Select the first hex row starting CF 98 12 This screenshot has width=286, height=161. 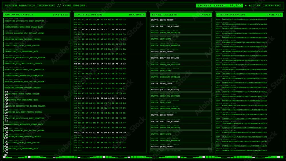pyautogui.click(x=100, y=19)
